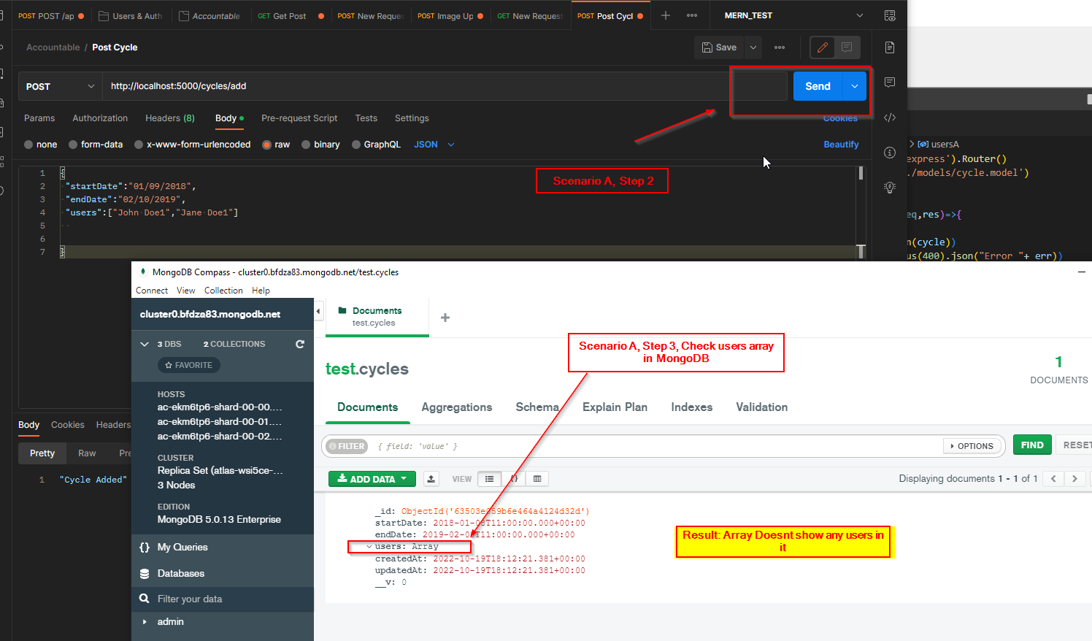This screenshot has height=641, width=1092.
Task: Click the lightbulb related requests icon
Action: tap(890, 188)
